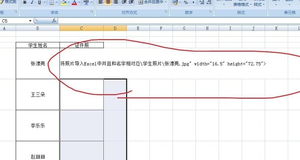Apply red font color with A icon

(74, 3)
